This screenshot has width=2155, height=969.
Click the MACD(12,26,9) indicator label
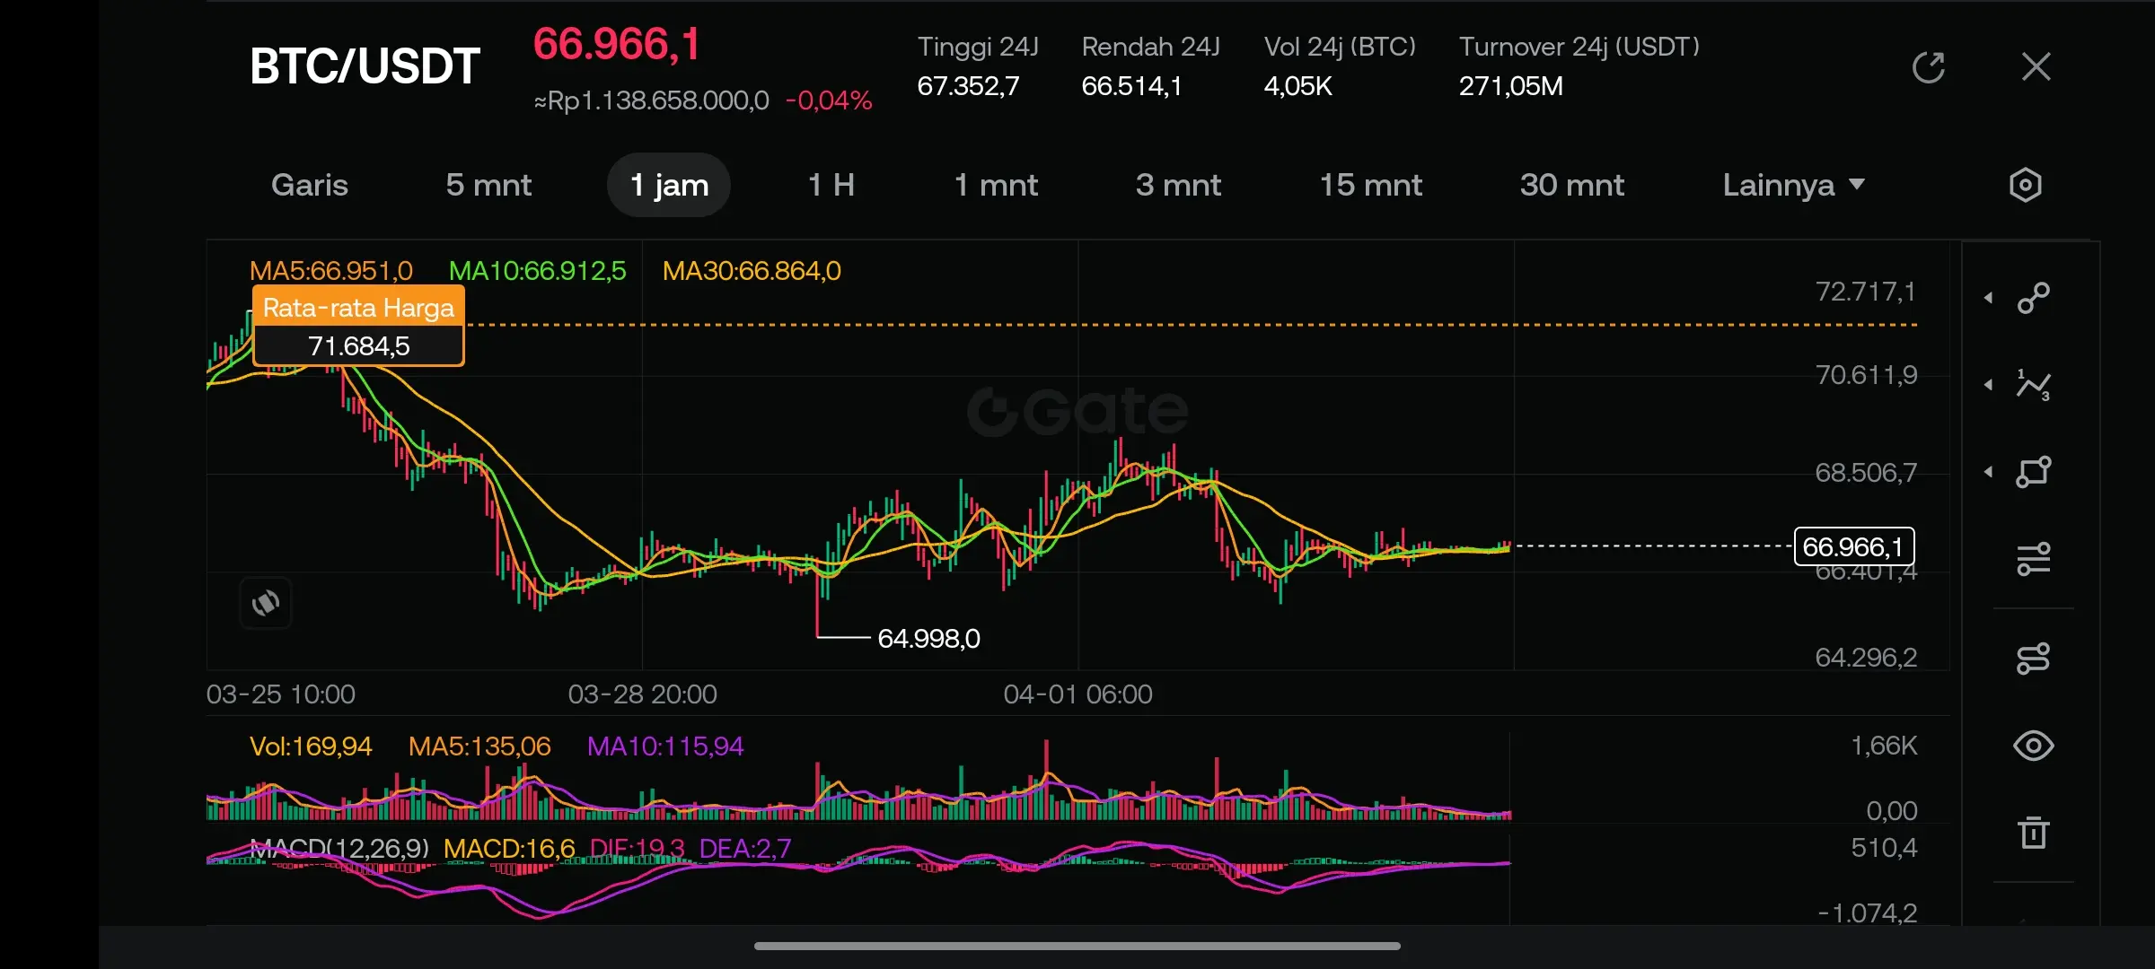(x=339, y=849)
